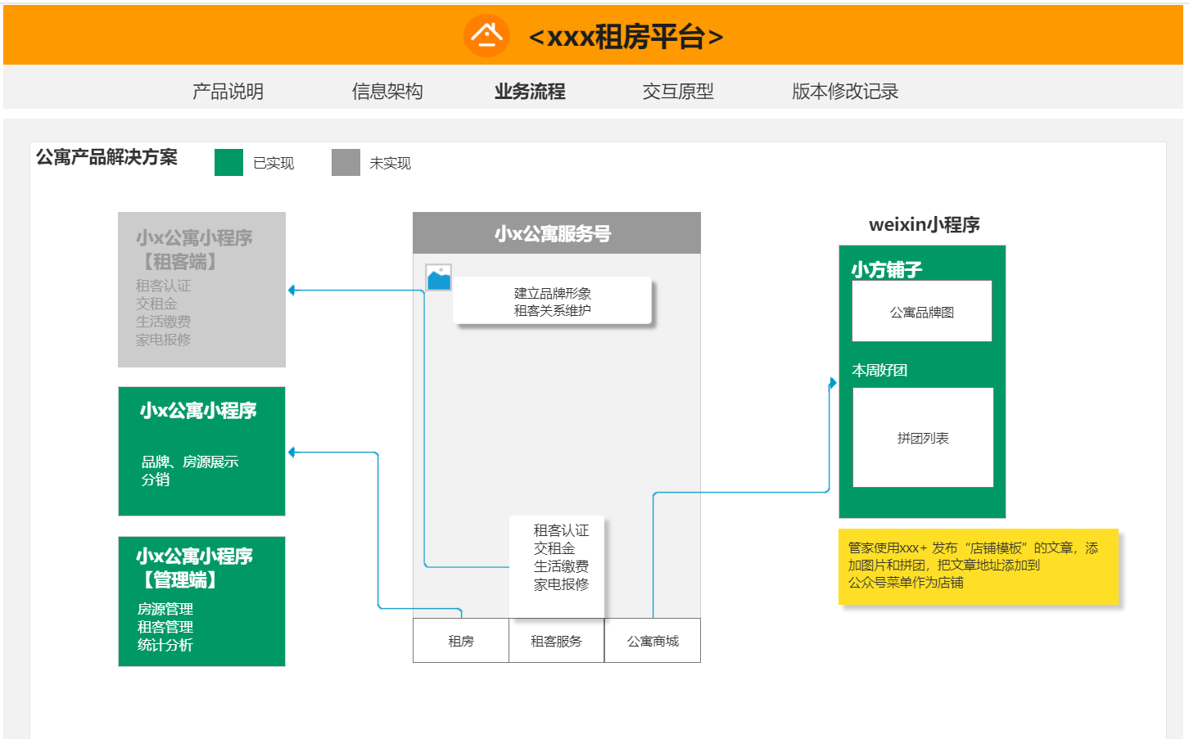Click the 小方铺子 heading
This screenshot has height=739, width=1189.
tap(887, 269)
